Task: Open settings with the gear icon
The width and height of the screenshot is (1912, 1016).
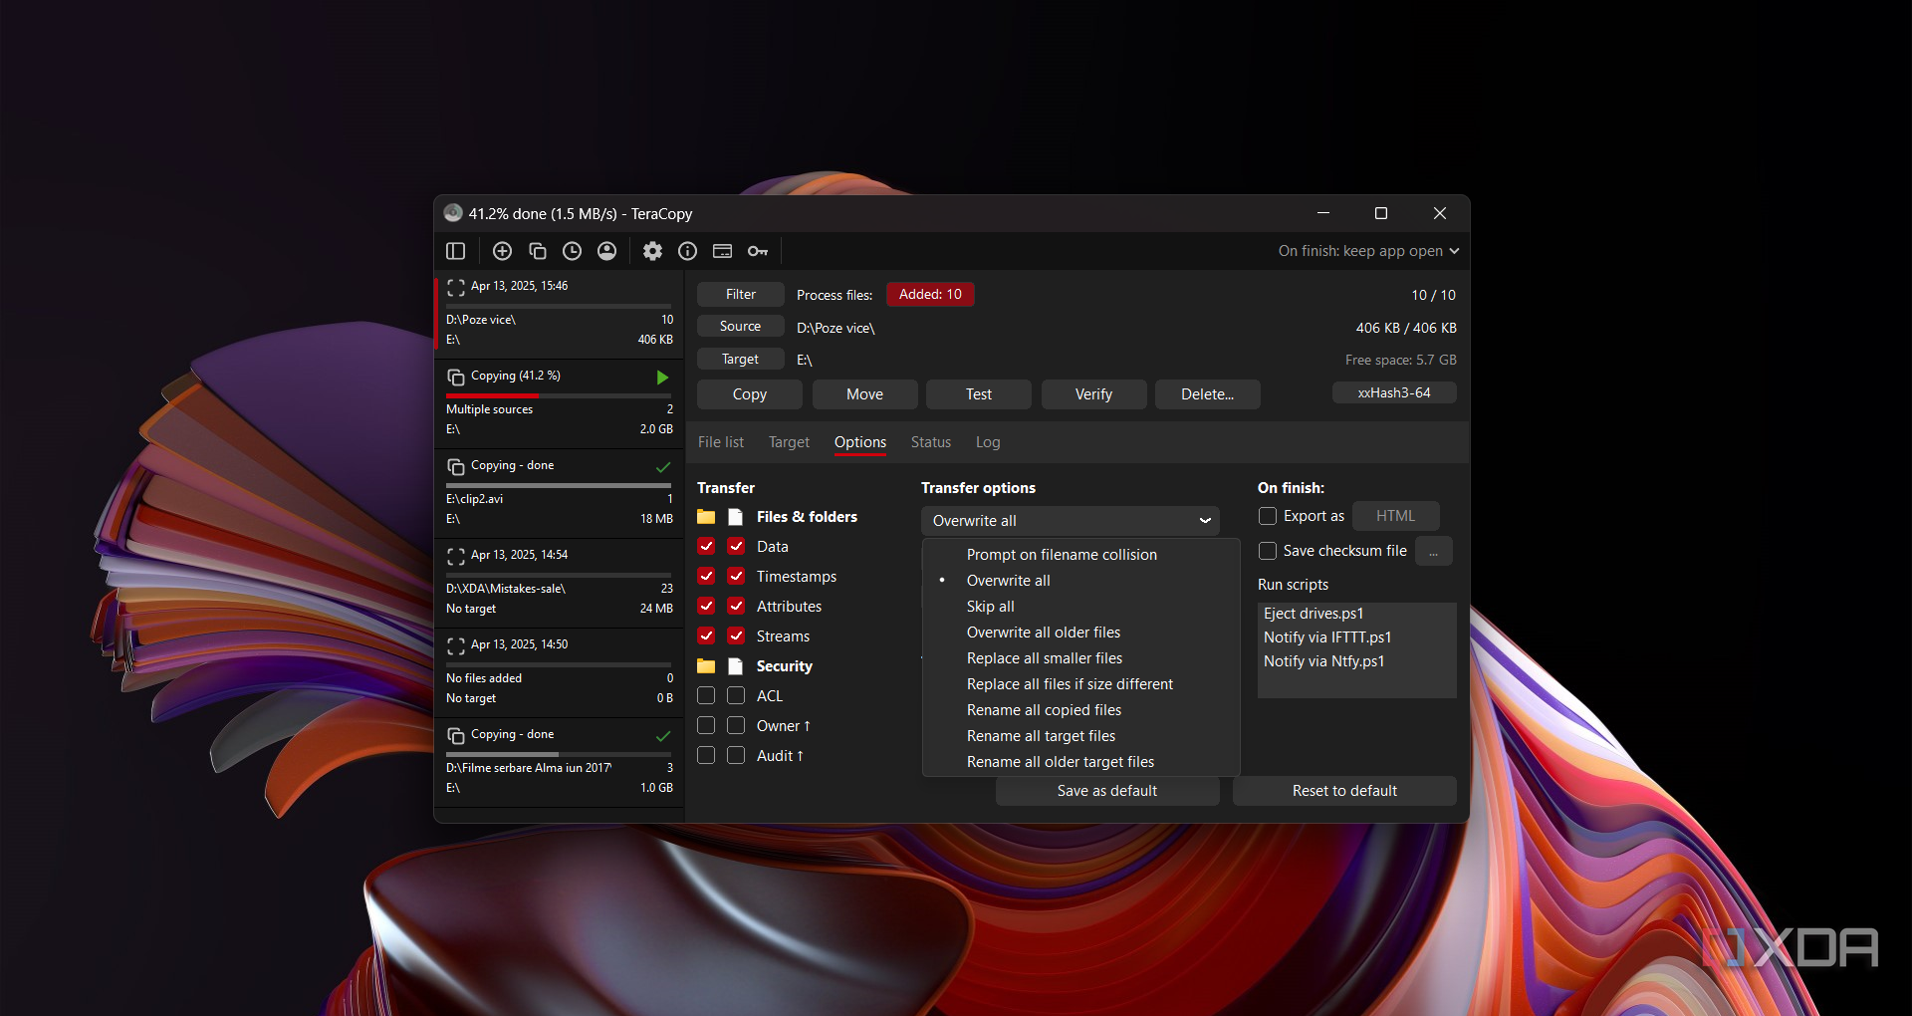Action: pos(652,251)
